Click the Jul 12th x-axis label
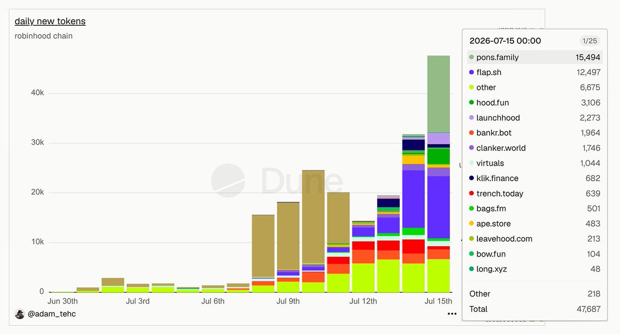Screen dimensions: 620x334 coord(363,301)
